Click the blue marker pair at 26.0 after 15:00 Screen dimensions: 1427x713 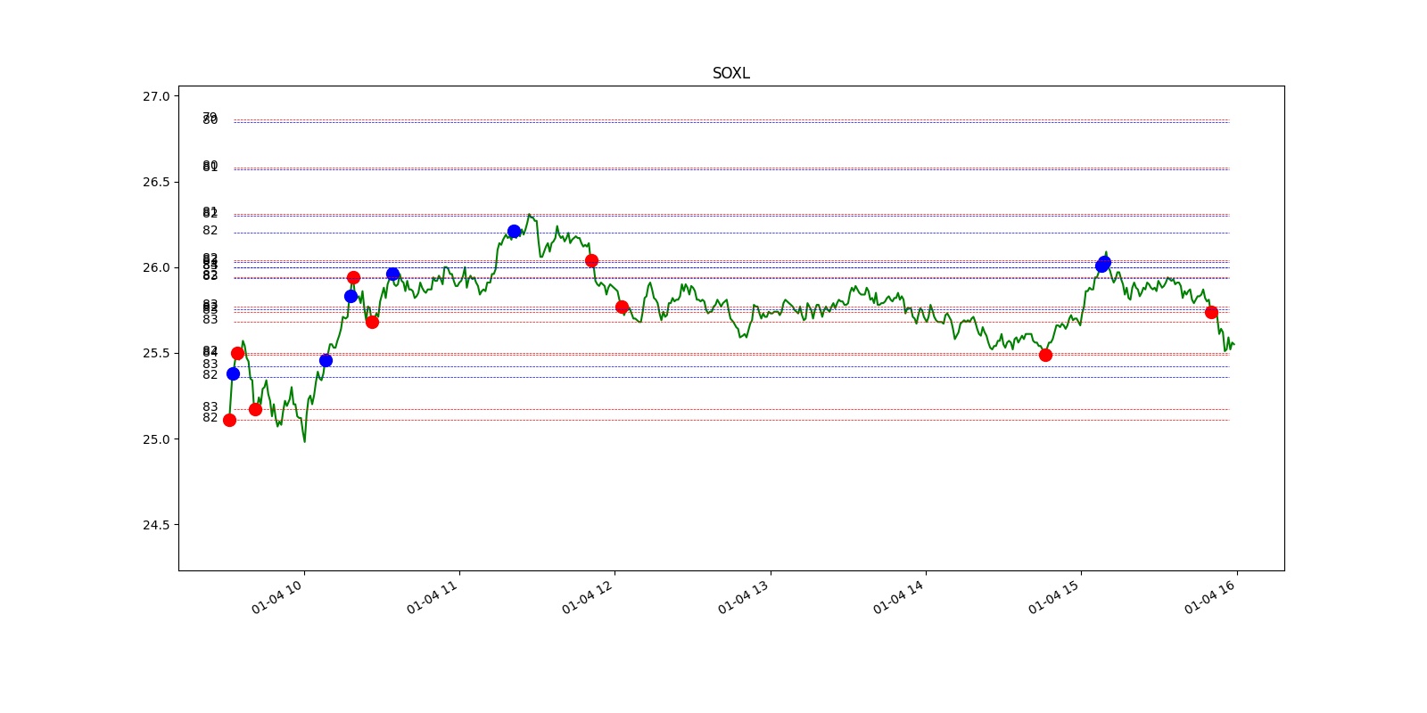pyautogui.click(x=1103, y=264)
